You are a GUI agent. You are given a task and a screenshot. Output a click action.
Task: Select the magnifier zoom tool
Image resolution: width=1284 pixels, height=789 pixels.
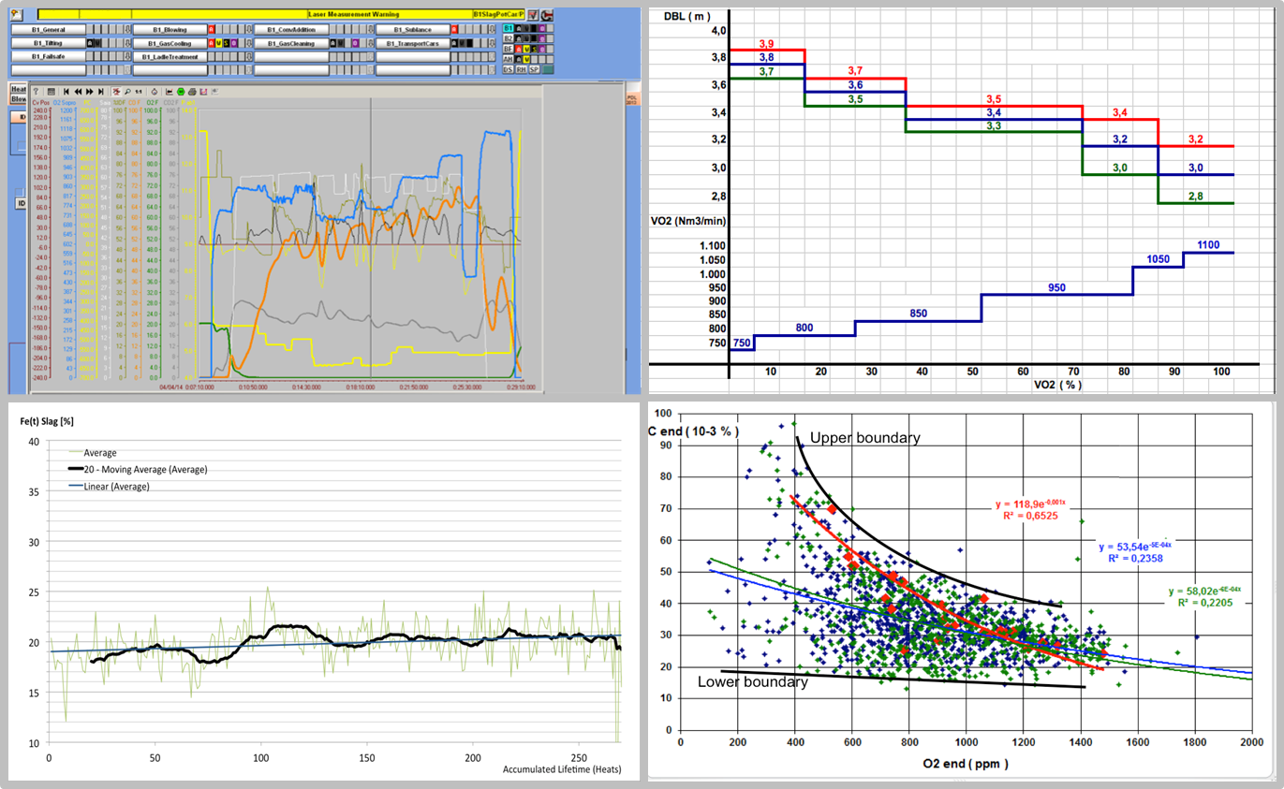127,92
